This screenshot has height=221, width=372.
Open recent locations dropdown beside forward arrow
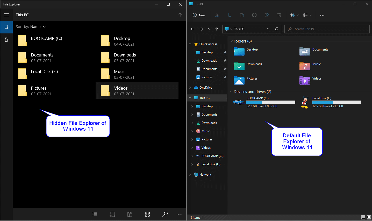209,29
